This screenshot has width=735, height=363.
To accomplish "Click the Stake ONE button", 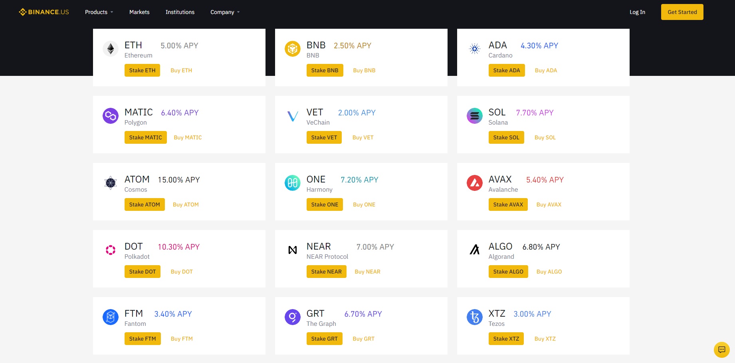I will tap(325, 204).
